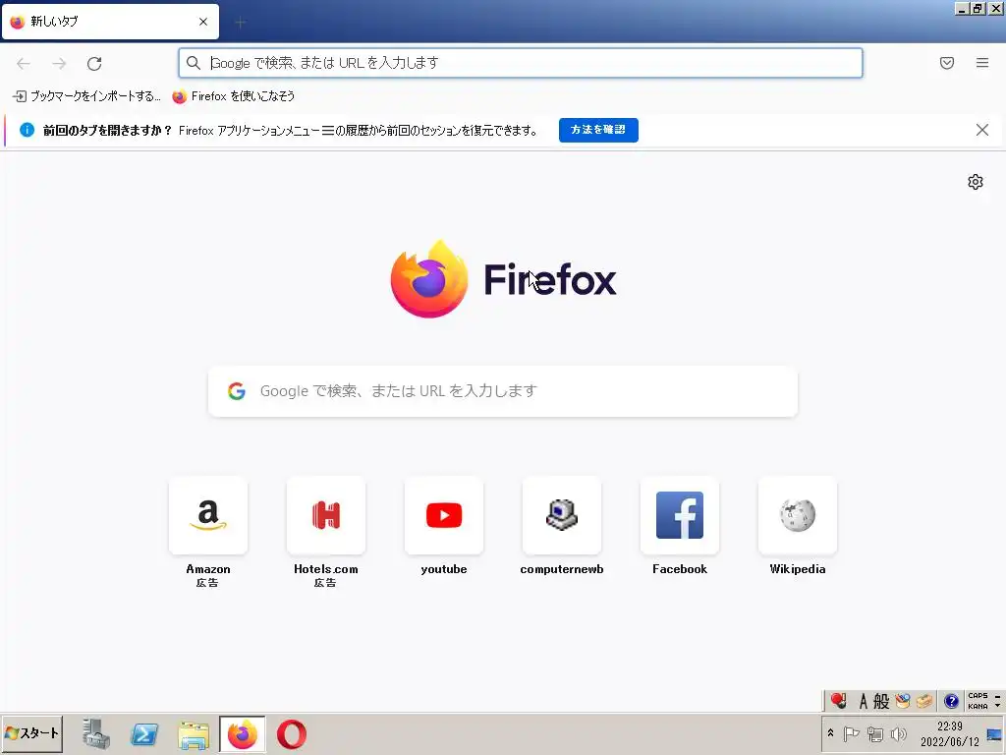1006x755 pixels.
Task: Click the IME input mode A icon
Action: pyautogui.click(x=863, y=701)
